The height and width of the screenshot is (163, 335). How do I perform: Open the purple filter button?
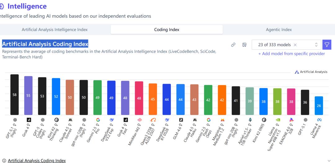click(327, 45)
